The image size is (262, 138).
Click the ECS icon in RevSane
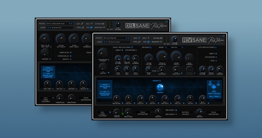[x=148, y=42]
